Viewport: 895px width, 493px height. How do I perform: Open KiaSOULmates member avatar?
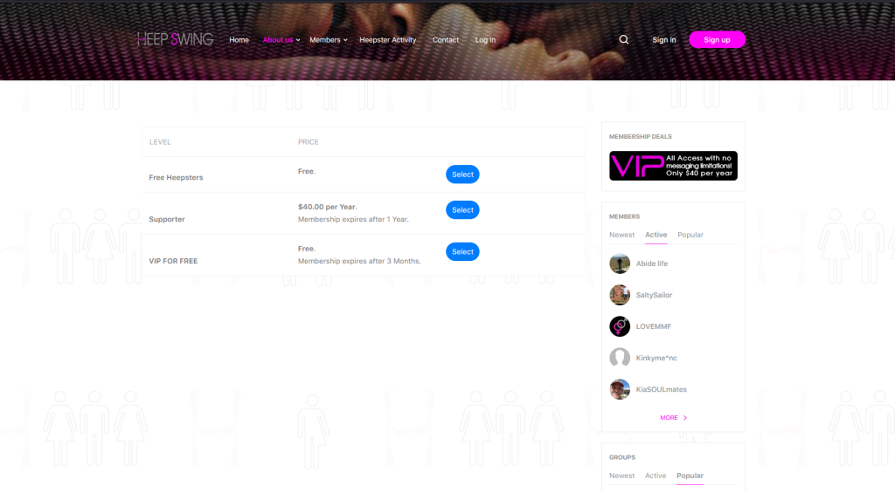click(620, 389)
